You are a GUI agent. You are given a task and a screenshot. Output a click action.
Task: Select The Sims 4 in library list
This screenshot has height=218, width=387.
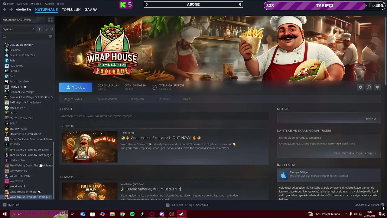[x=17, y=107]
